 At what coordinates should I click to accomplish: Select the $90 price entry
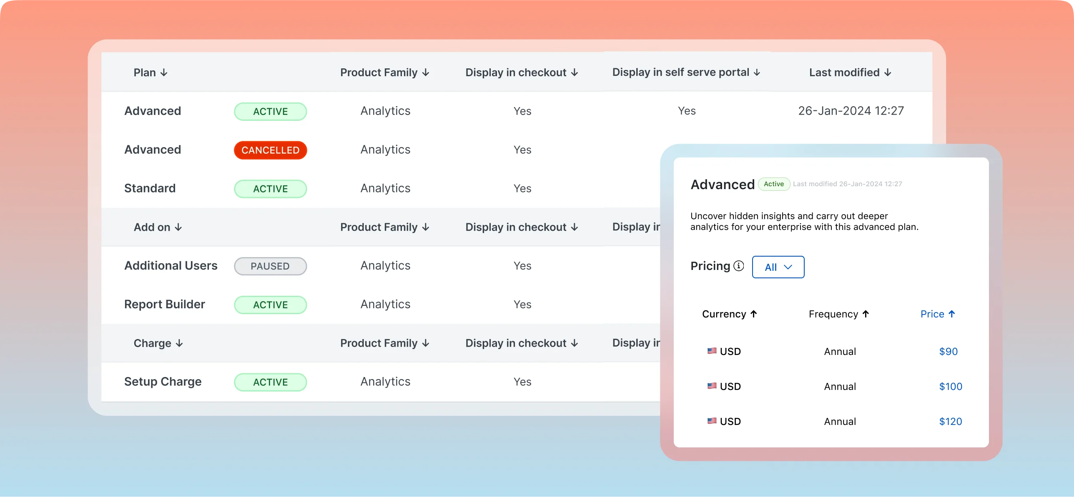coord(948,351)
